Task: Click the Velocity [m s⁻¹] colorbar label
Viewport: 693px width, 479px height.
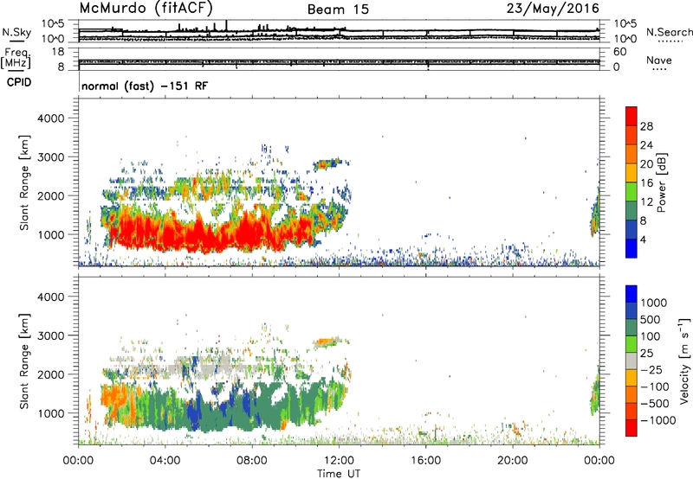Action: [684, 361]
